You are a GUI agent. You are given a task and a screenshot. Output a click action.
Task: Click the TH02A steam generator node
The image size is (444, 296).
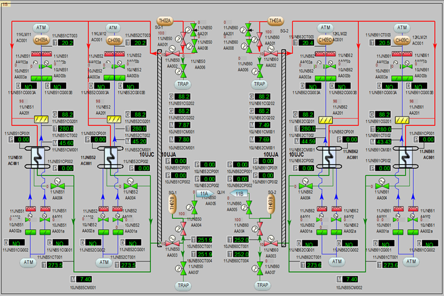(165, 21)
